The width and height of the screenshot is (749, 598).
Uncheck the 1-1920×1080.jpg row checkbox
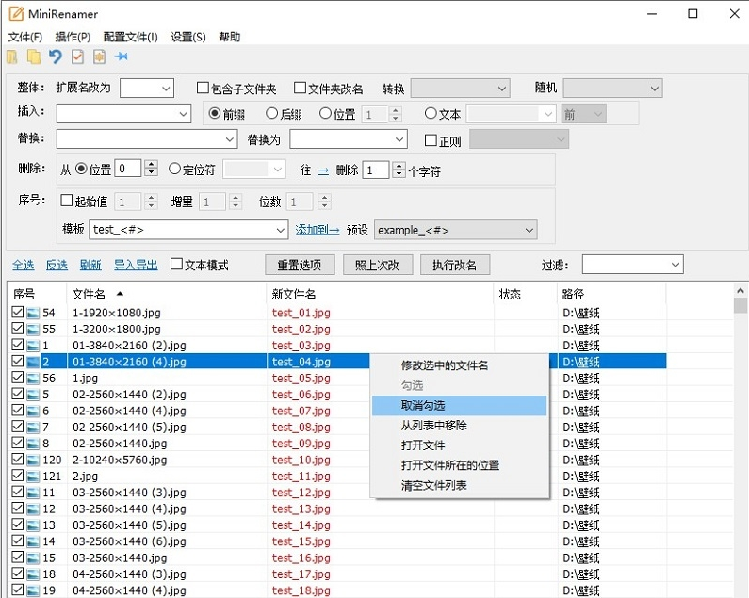point(18,313)
